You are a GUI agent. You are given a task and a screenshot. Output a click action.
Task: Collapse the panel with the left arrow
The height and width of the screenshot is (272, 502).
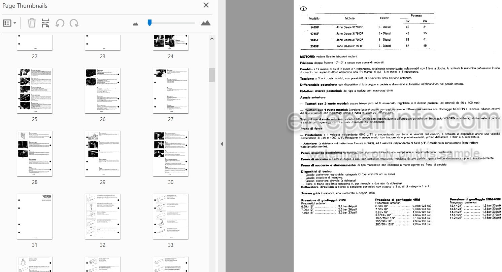pyautogui.click(x=222, y=144)
